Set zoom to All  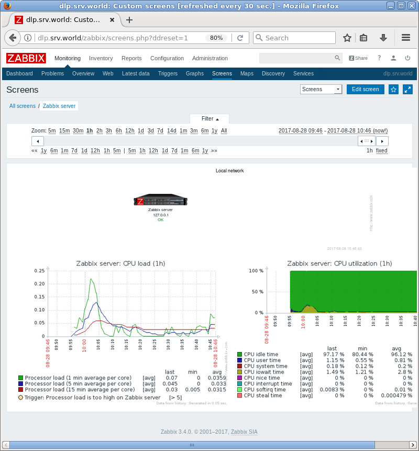224,131
